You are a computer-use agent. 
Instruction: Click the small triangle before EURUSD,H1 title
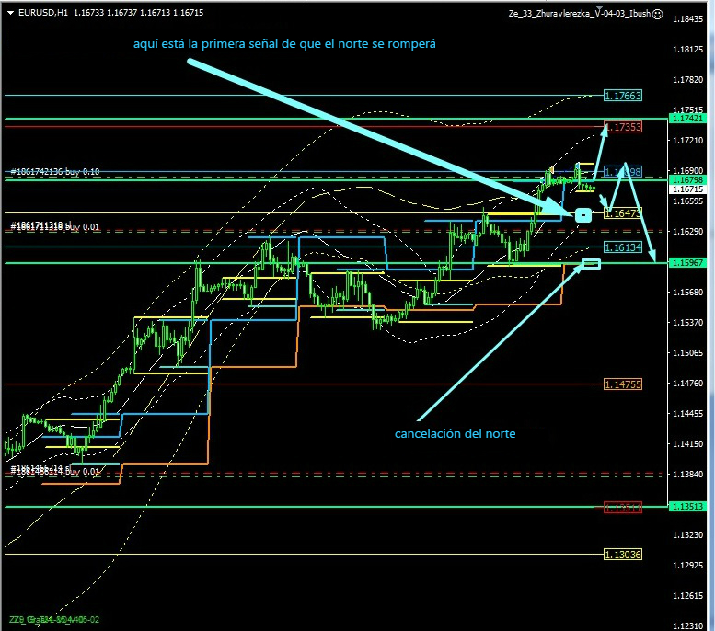pyautogui.click(x=10, y=13)
